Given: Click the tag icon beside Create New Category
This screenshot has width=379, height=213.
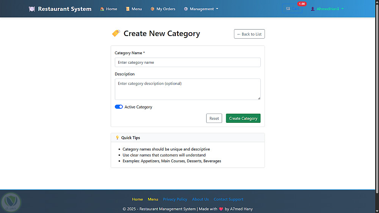Looking at the screenshot, I should pyautogui.click(x=116, y=33).
